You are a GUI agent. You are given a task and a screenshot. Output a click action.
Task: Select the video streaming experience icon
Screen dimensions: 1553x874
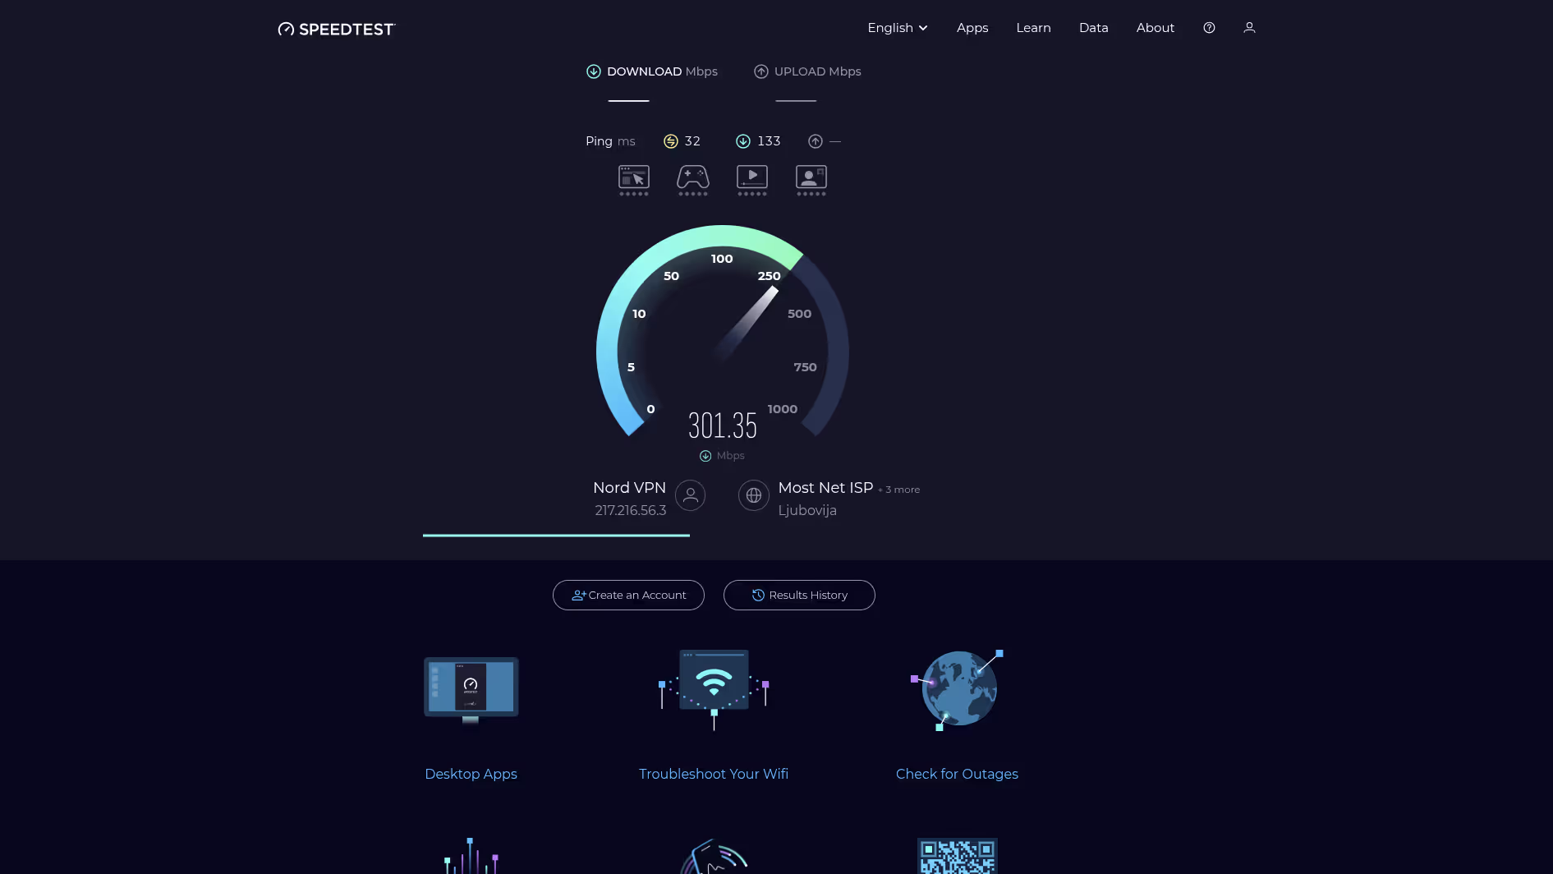click(752, 180)
